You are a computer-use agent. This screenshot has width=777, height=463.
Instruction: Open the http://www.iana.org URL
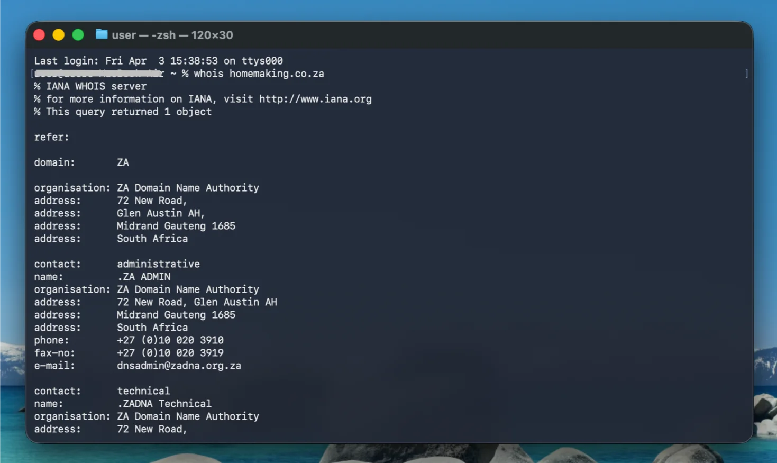click(x=315, y=99)
